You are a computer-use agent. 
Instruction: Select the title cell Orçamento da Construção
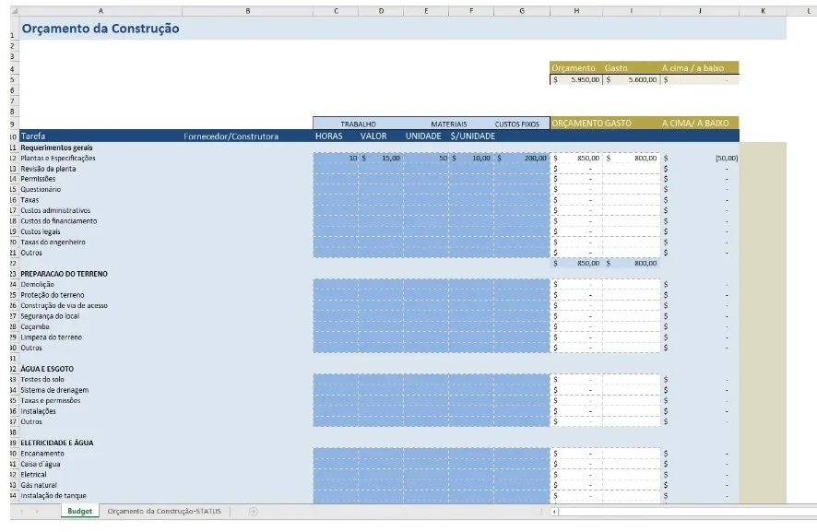coord(101,29)
